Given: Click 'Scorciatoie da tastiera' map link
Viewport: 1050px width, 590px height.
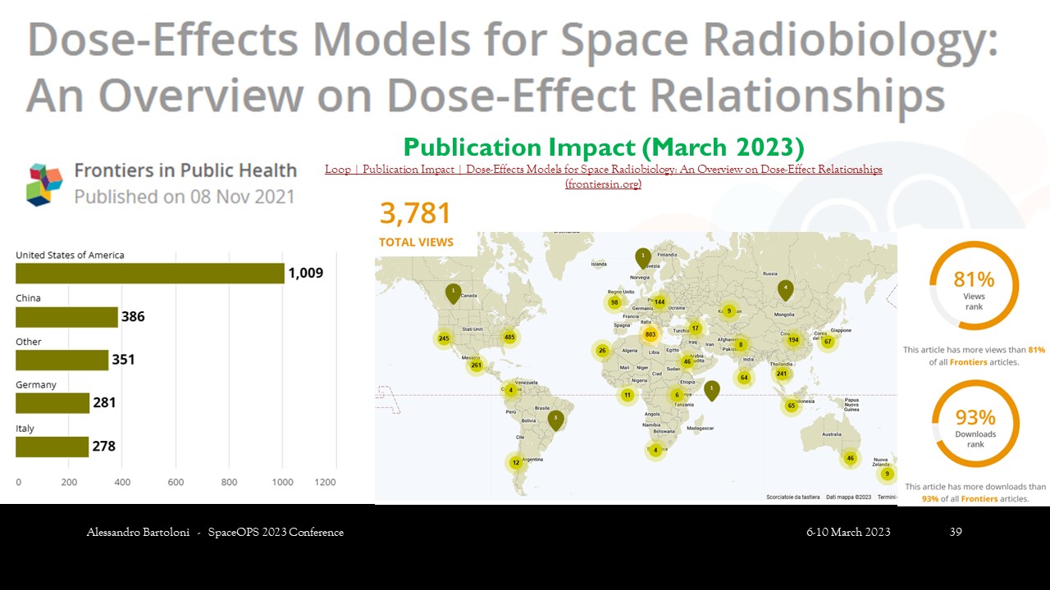Looking at the screenshot, I should (x=792, y=497).
